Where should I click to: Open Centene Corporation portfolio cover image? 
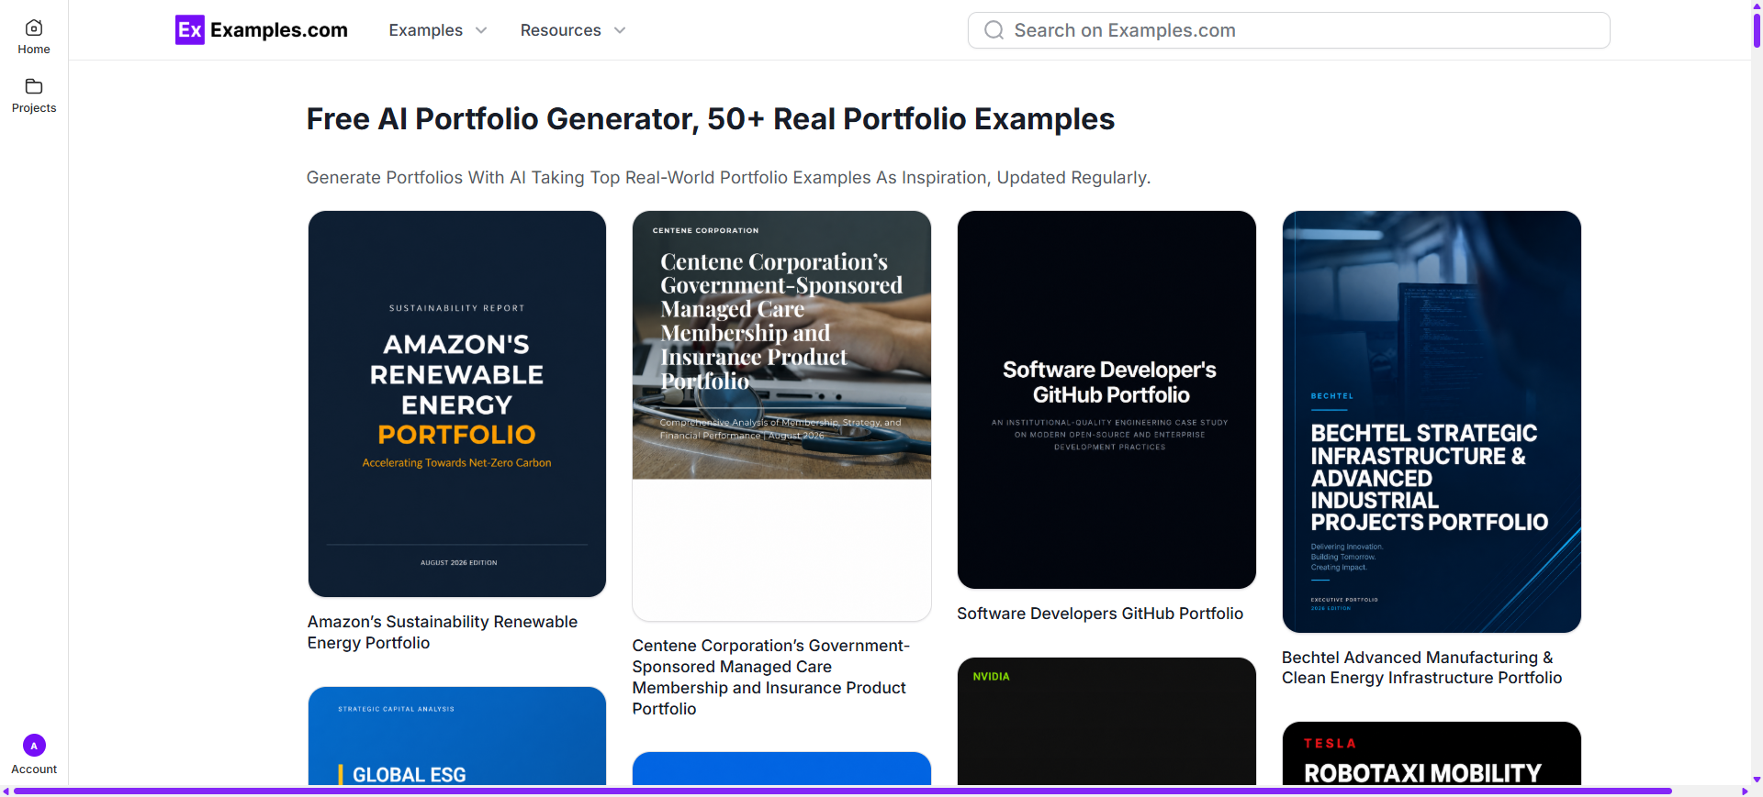point(781,415)
